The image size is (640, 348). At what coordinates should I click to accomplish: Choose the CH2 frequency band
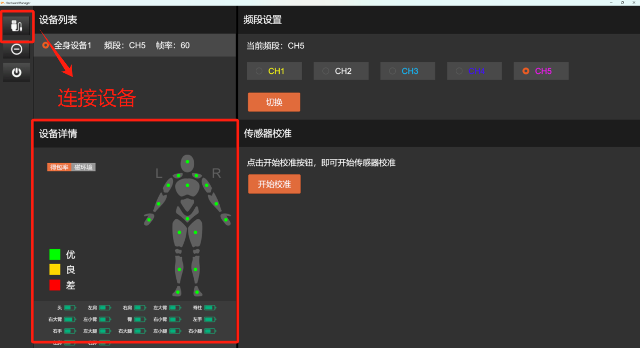tap(341, 71)
